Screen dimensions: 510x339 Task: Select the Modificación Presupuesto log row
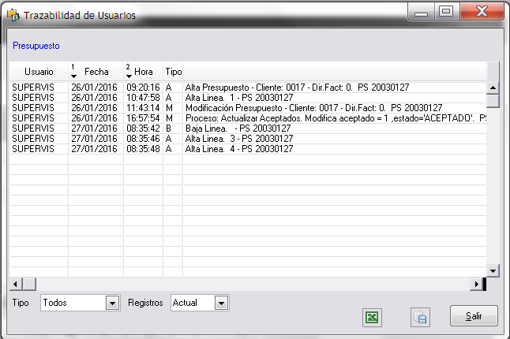(x=237, y=107)
